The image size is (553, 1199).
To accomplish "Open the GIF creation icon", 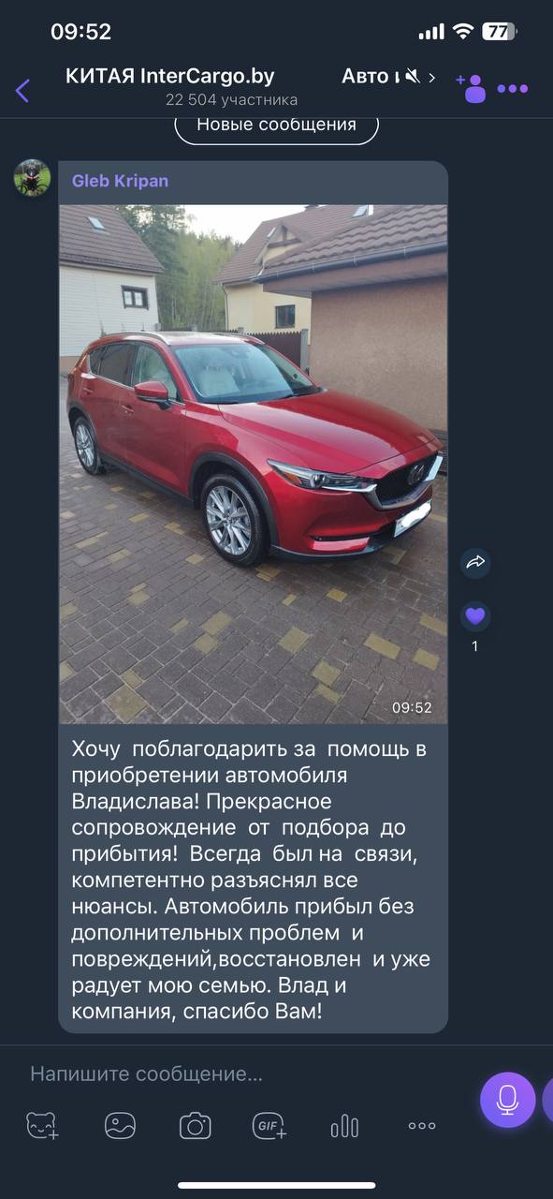I will [269, 1125].
